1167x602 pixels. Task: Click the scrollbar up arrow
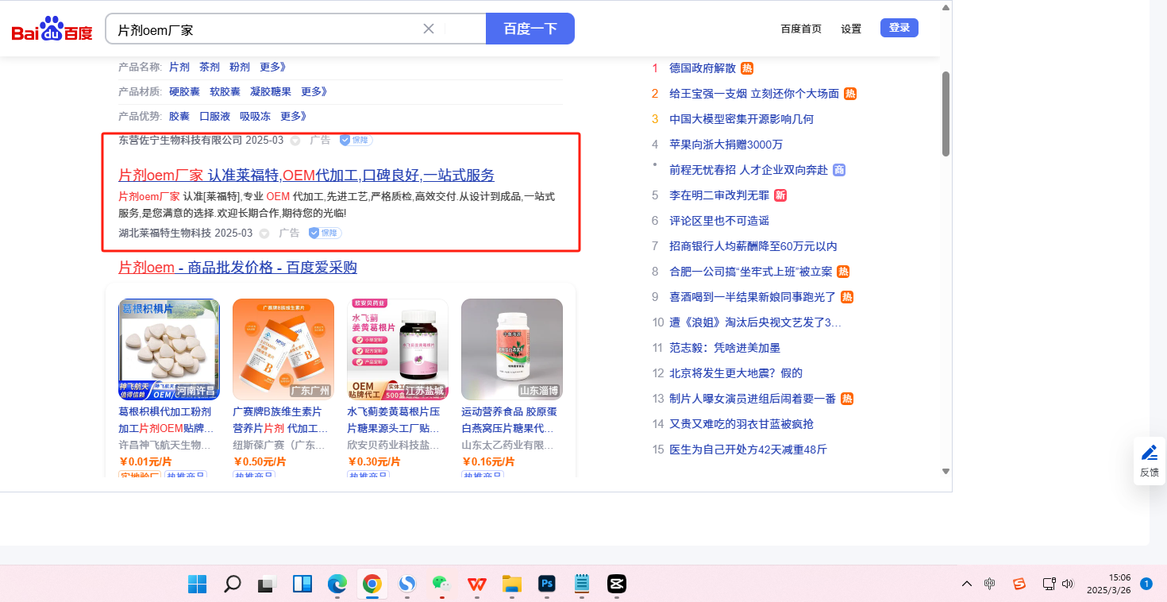[x=946, y=8]
